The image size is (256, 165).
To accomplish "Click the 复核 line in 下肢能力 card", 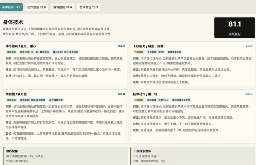I will point(161,82).
